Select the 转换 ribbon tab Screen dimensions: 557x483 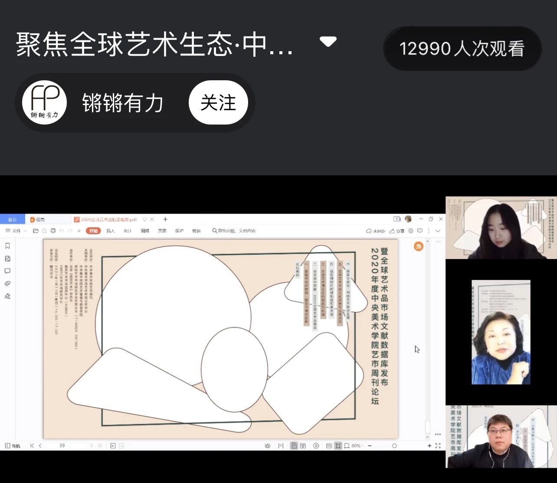point(197,231)
